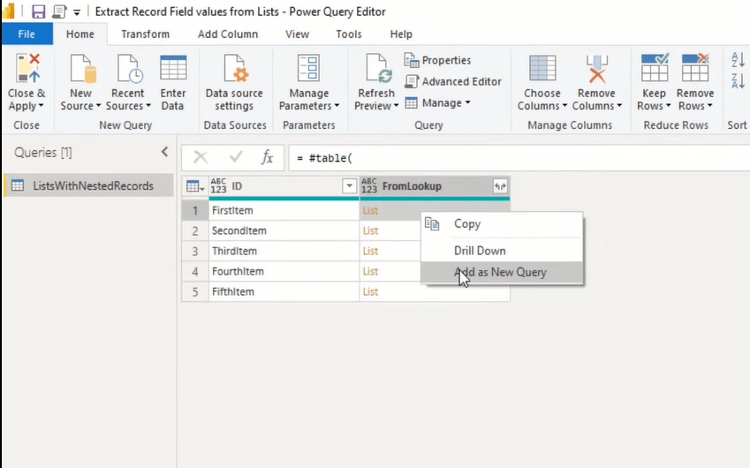Select the Home tab
The image size is (750, 468).
coord(80,34)
